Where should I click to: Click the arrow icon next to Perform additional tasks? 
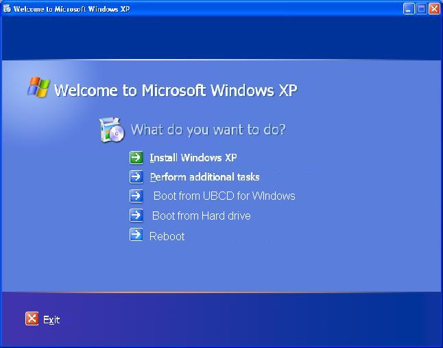click(136, 177)
